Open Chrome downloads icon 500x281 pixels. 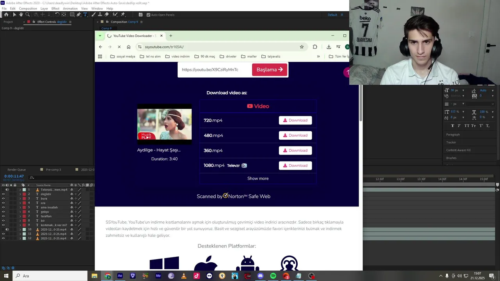(x=329, y=47)
